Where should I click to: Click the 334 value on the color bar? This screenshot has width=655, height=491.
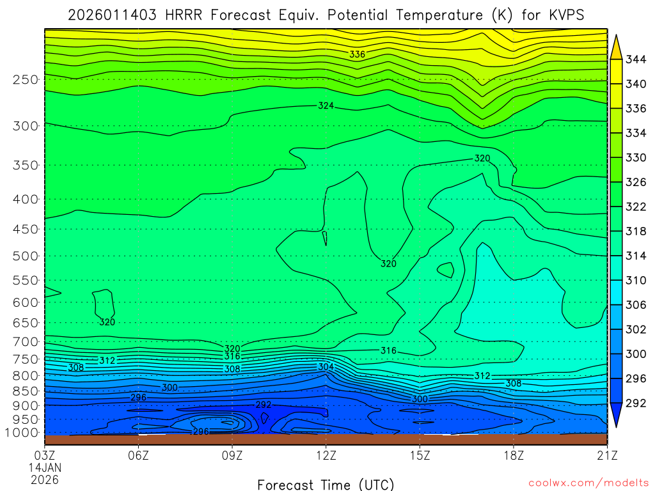pos(636,133)
